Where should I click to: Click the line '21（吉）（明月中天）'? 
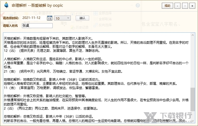63,71
